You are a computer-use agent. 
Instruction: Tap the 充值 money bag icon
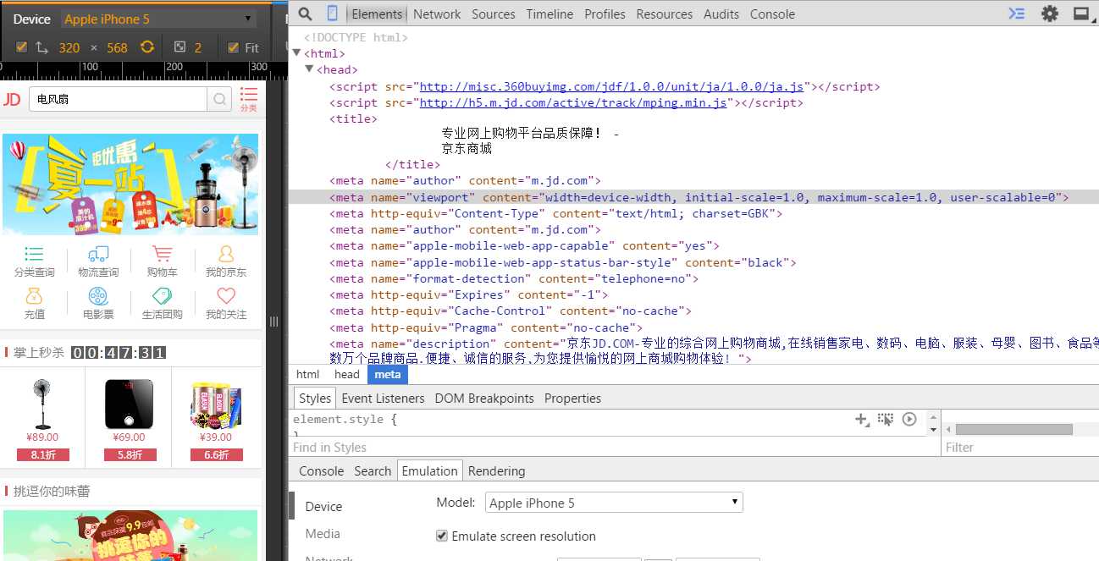(x=34, y=296)
